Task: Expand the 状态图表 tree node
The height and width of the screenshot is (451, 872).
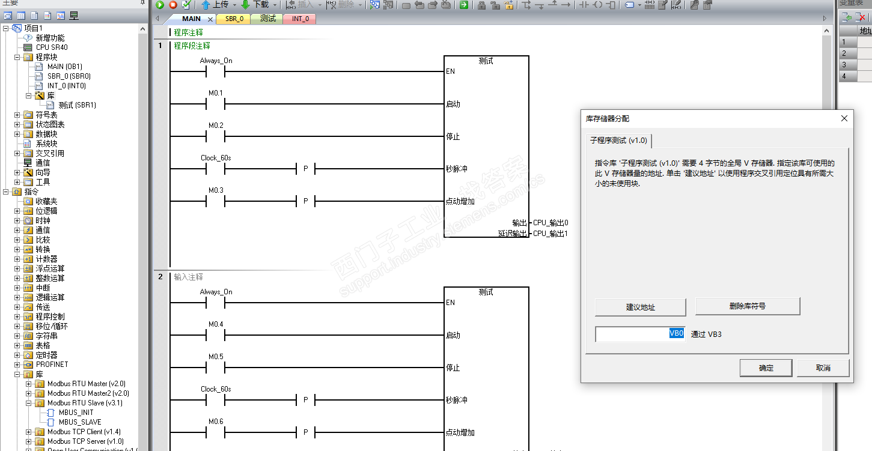Action: click(17, 124)
